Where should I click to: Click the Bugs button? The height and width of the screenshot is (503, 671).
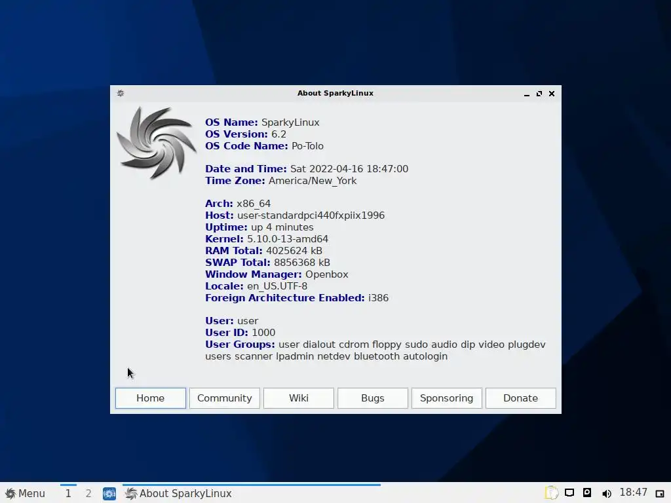[373, 398]
